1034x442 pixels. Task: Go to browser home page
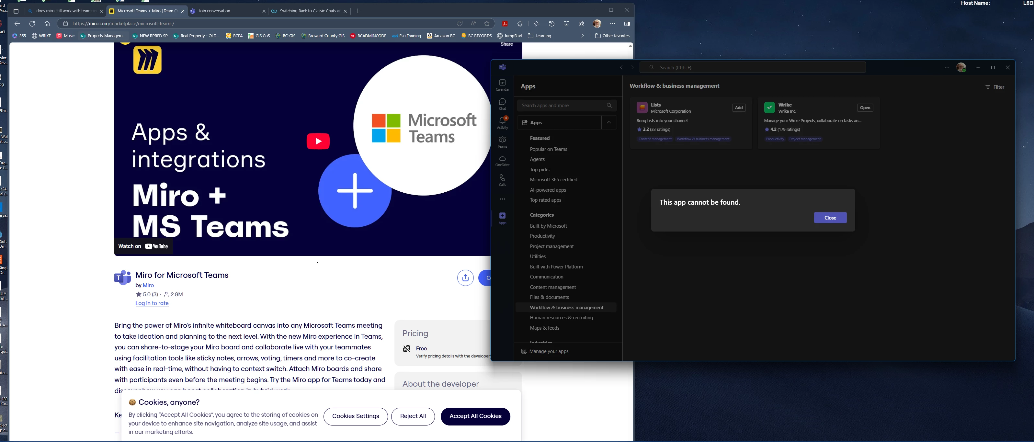pos(47,24)
